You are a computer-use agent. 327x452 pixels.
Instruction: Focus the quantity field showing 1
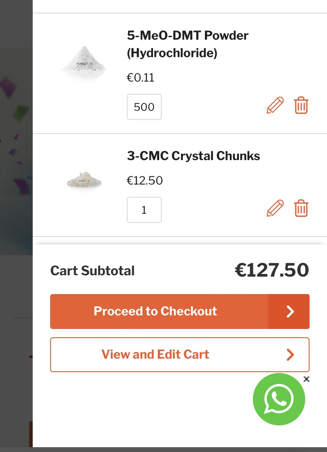pos(144,210)
